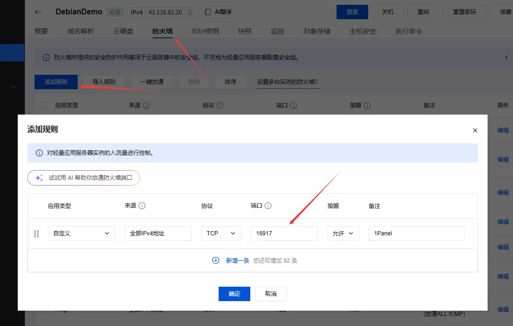Click the 备注 input field containing 1Panel
The height and width of the screenshot is (326, 513).
point(416,233)
